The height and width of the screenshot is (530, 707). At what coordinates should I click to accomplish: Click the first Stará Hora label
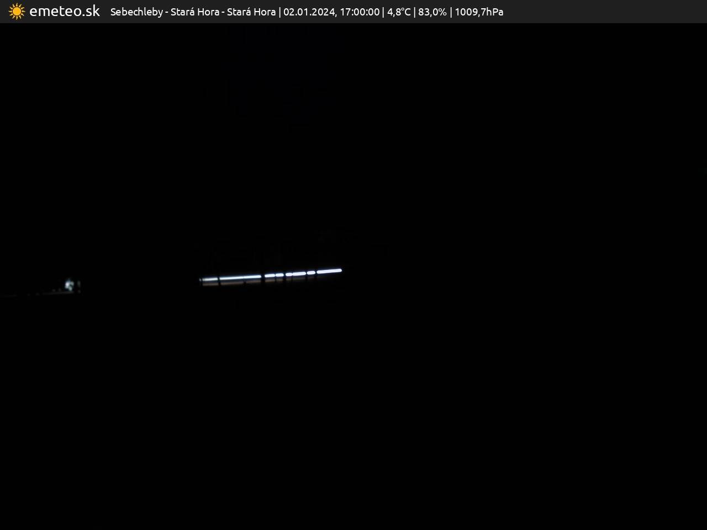pyautogui.click(x=194, y=12)
